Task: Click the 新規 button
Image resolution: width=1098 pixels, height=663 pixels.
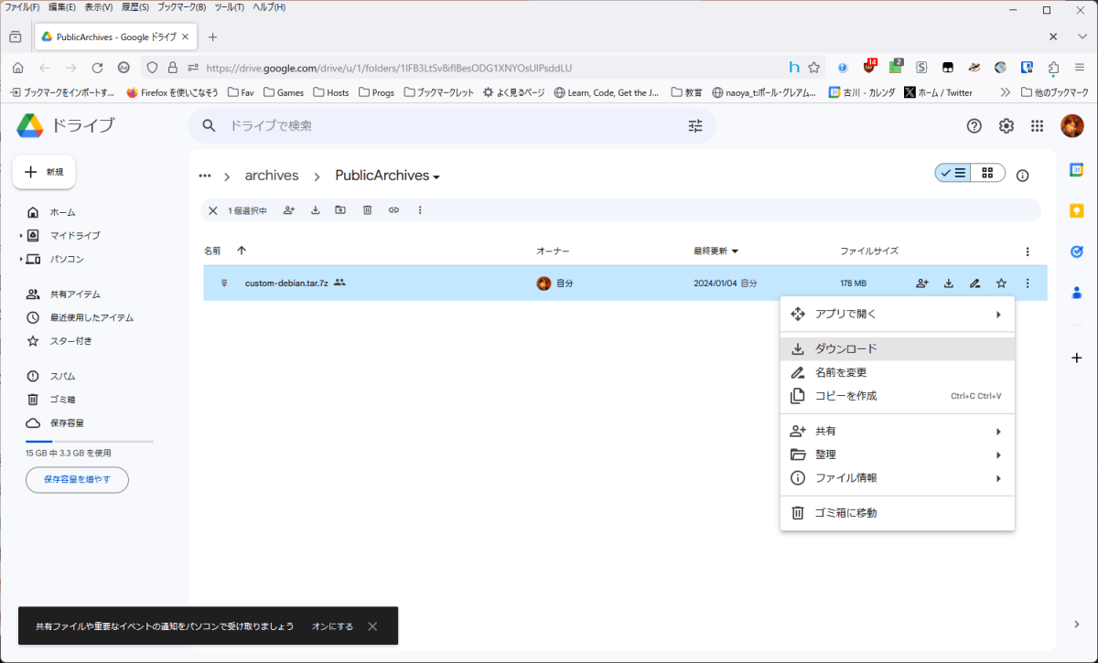Action: (43, 172)
